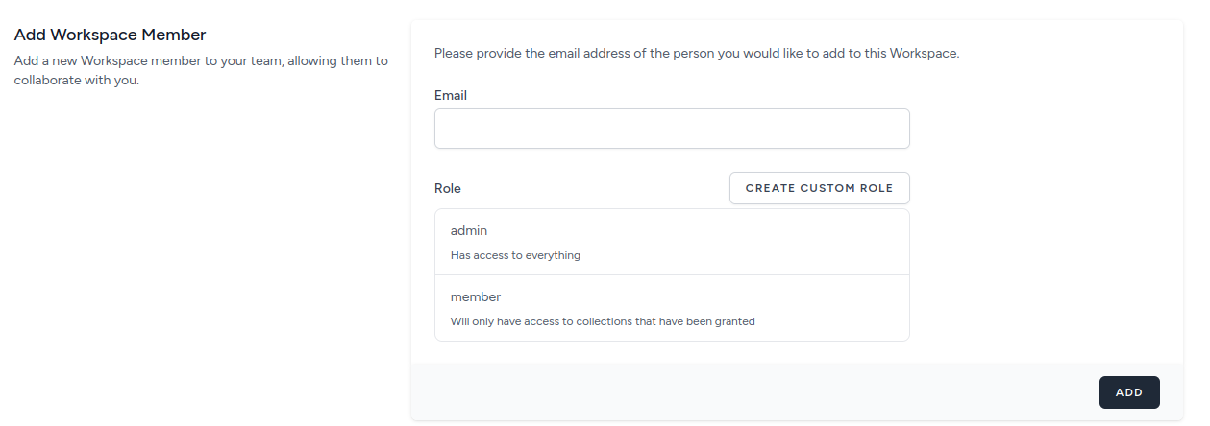Select the admin role option
Screen dimensions: 1210x426
tap(672, 242)
